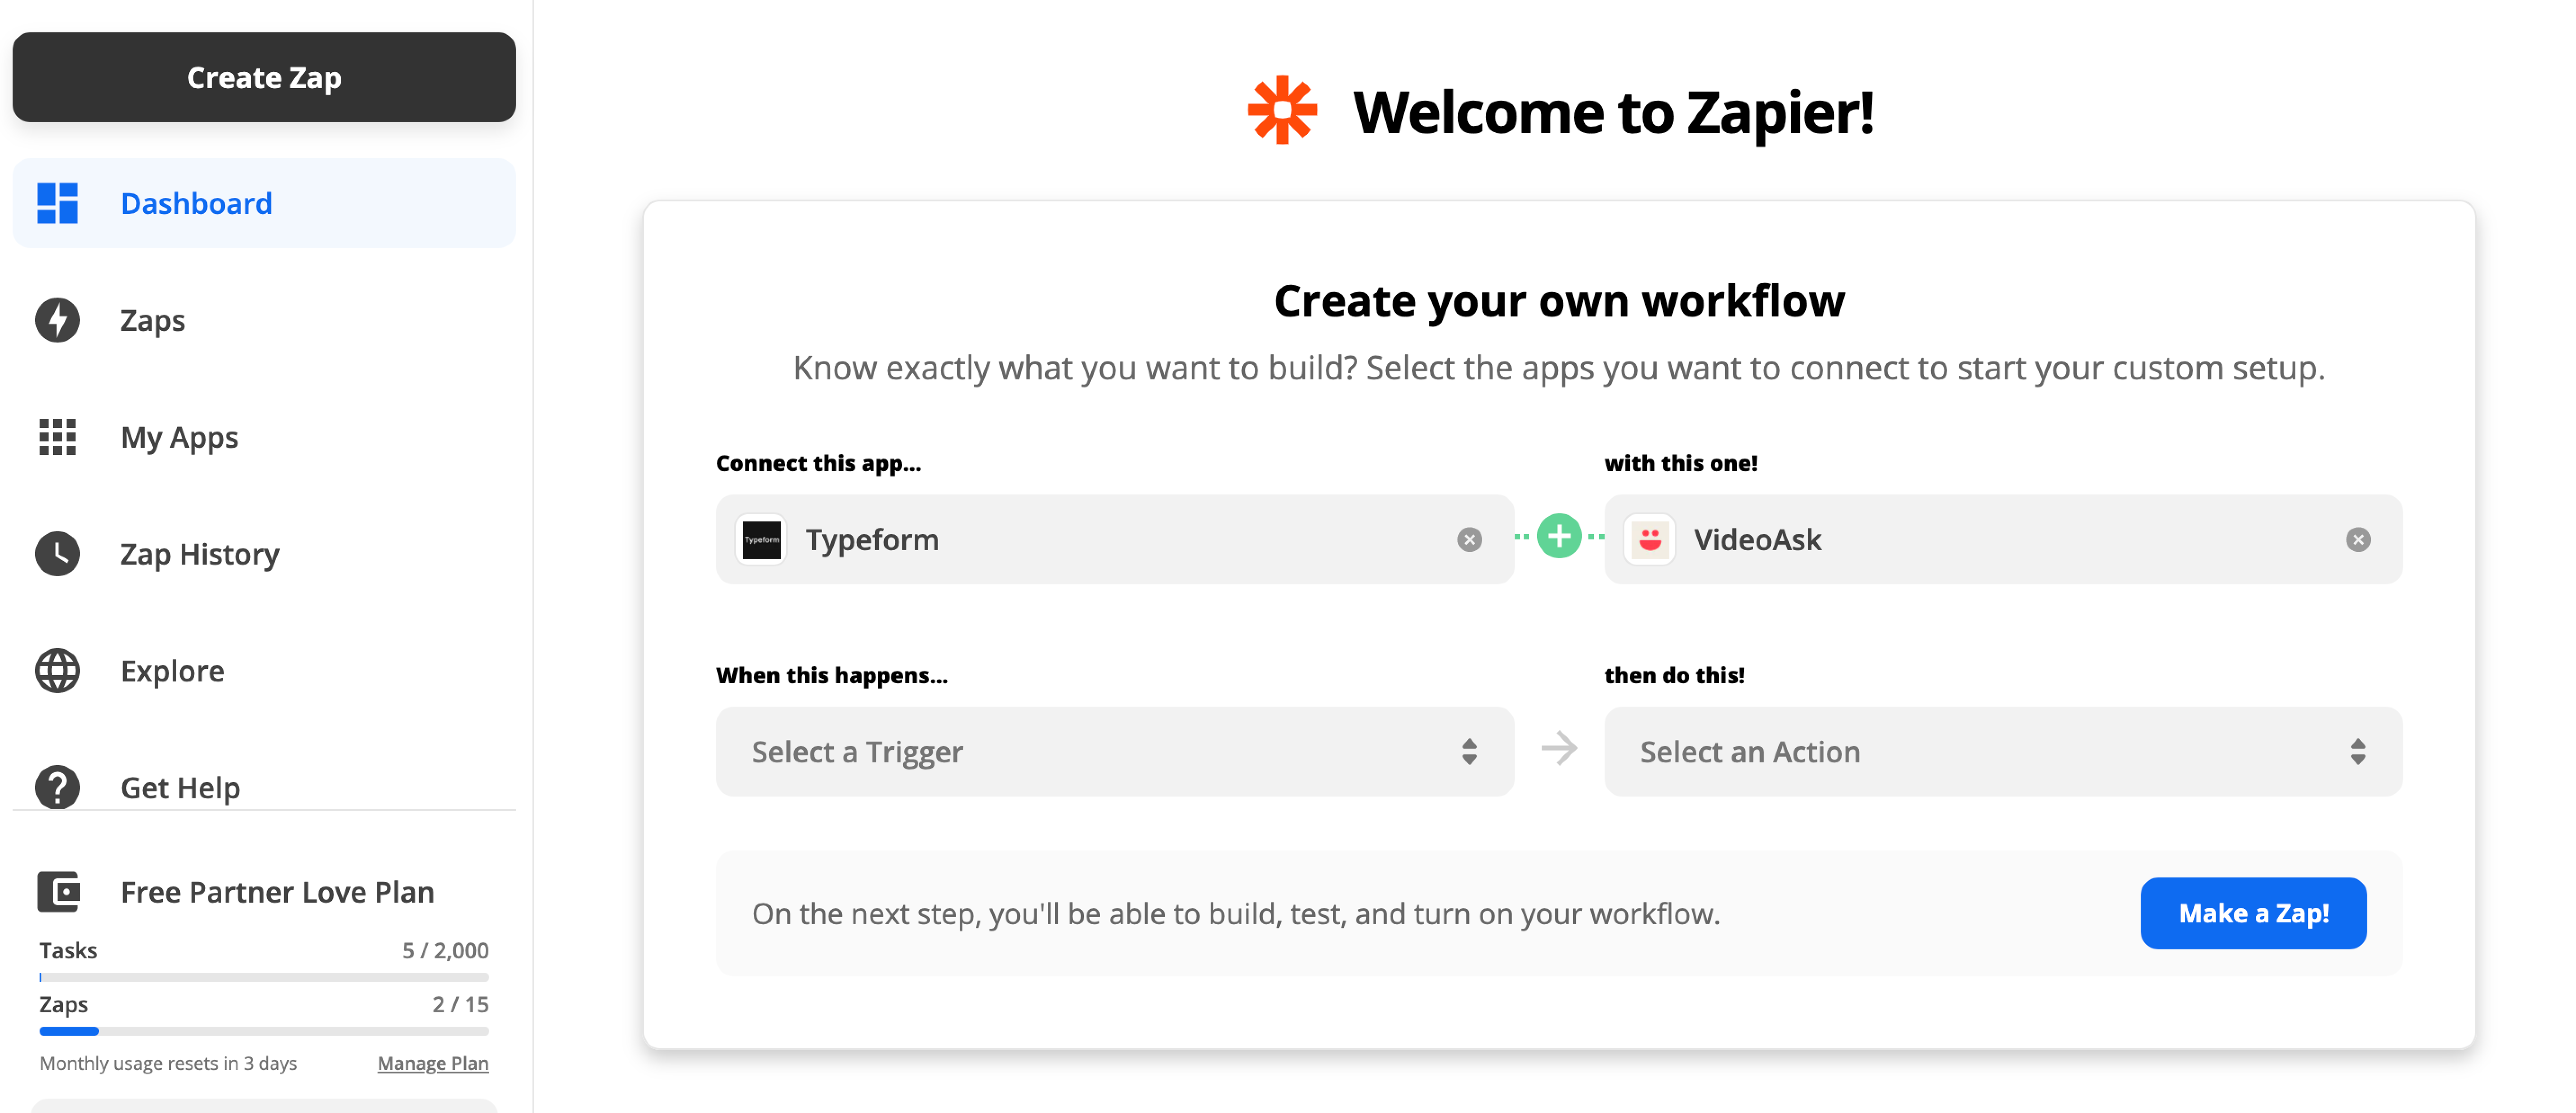Open the Manage Plan link
The width and height of the screenshot is (2576, 1113).
point(432,1063)
